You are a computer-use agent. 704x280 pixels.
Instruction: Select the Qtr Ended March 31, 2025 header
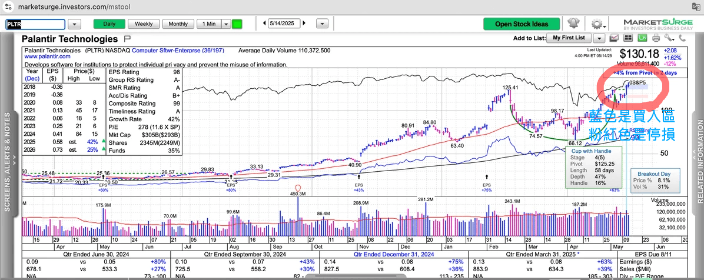542,255
